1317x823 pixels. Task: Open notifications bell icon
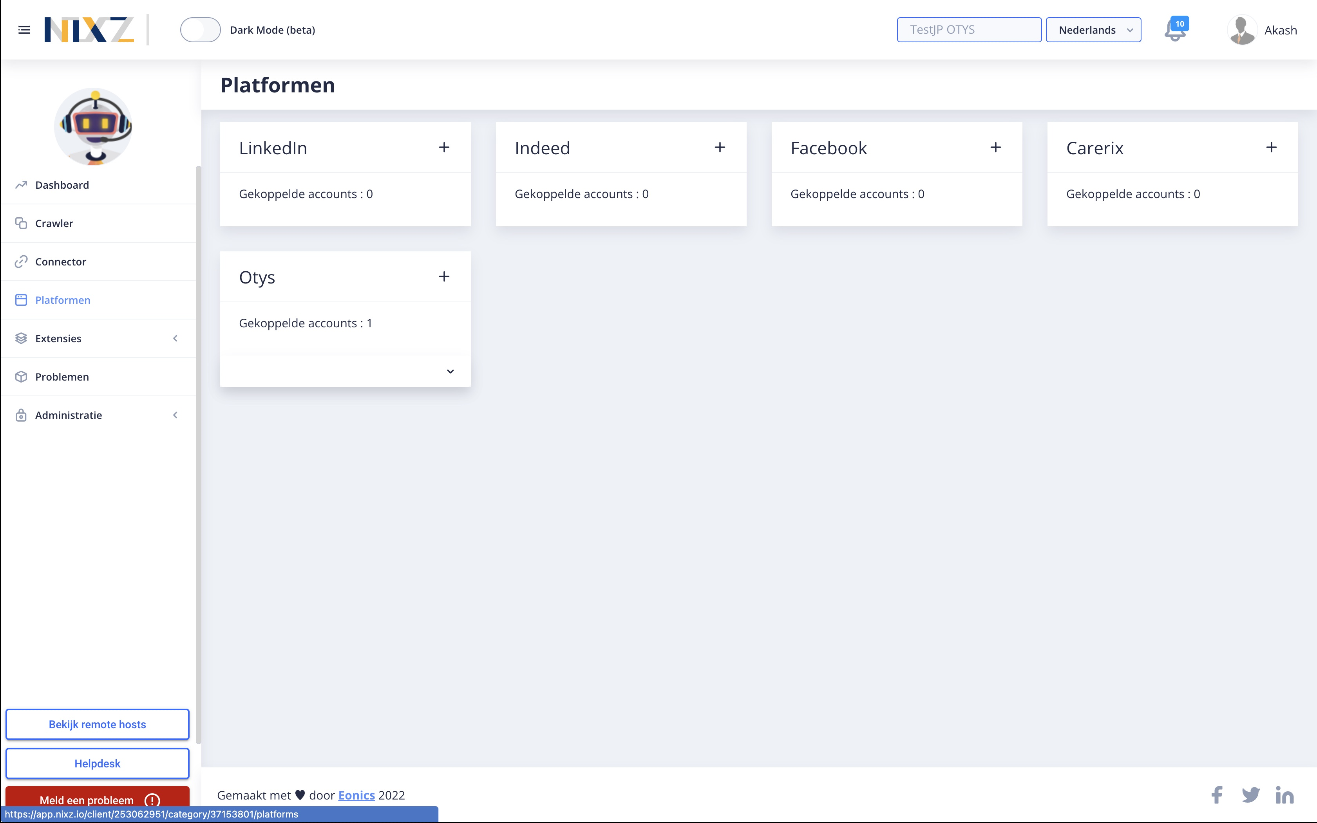(x=1174, y=32)
